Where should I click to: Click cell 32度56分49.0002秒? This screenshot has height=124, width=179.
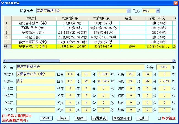pyautogui.click(x=104, y=28)
